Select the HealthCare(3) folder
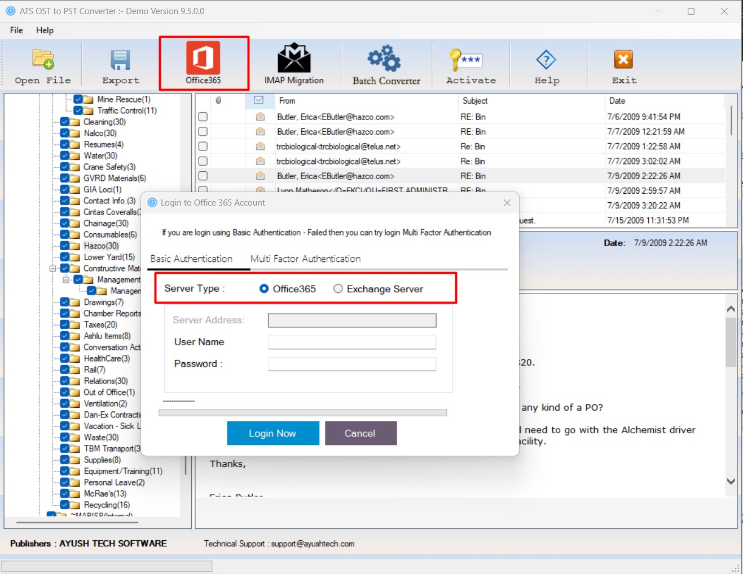This screenshot has width=743, height=574. tap(107, 358)
